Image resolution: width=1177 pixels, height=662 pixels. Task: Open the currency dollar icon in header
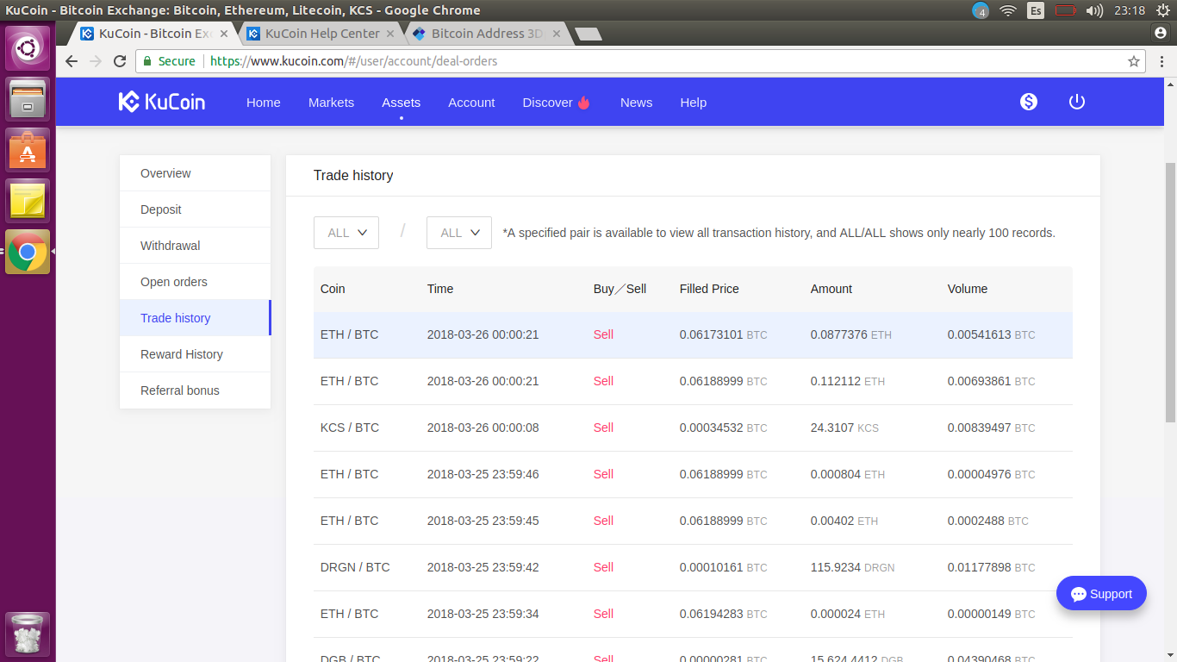coord(1029,102)
